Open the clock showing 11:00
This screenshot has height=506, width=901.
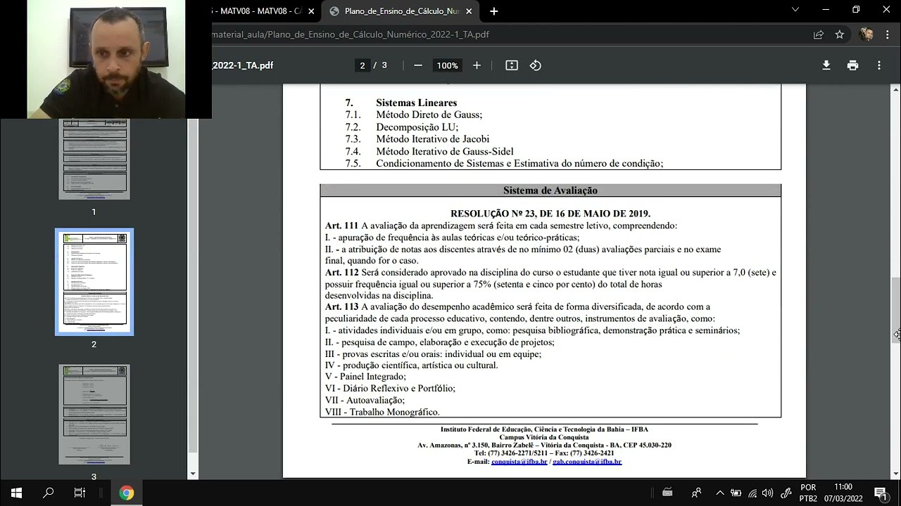[x=843, y=493]
